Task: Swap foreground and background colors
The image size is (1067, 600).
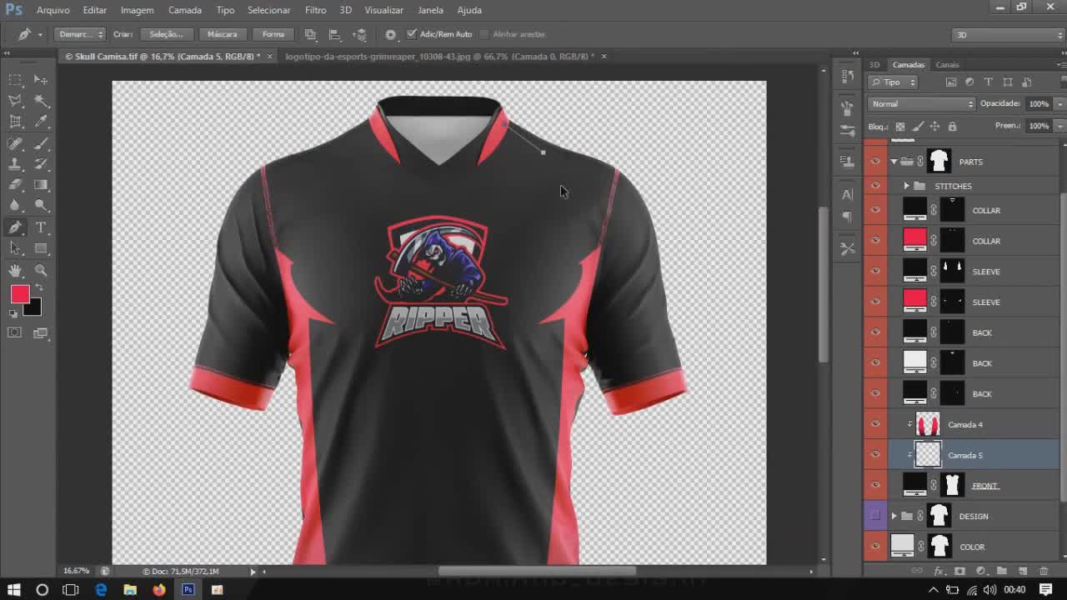Action: pos(39,287)
